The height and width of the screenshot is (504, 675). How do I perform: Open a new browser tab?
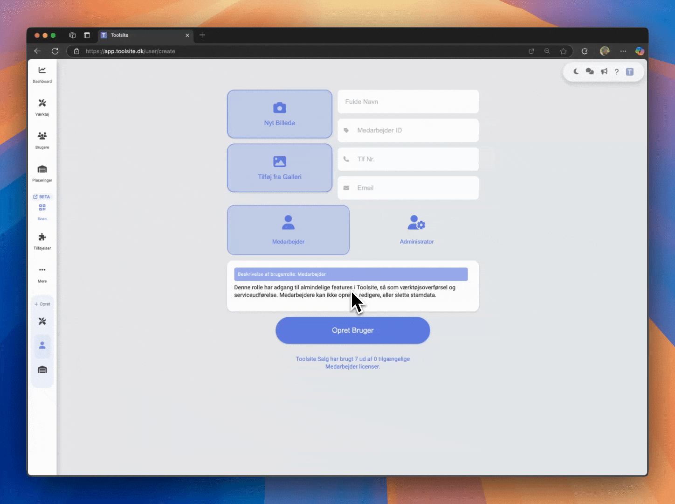[x=202, y=35]
